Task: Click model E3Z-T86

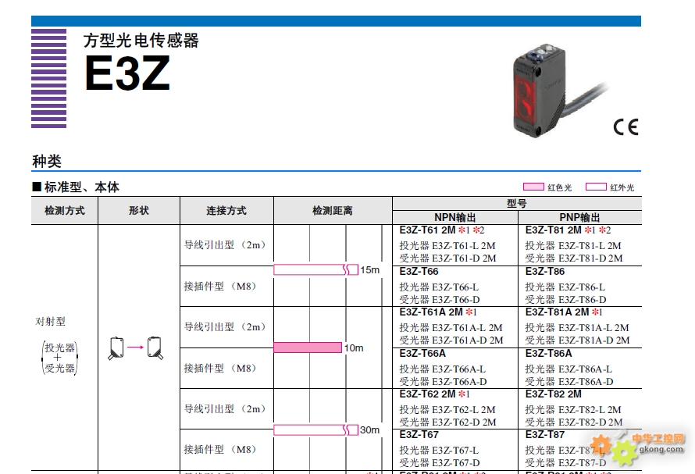Action: (545, 272)
